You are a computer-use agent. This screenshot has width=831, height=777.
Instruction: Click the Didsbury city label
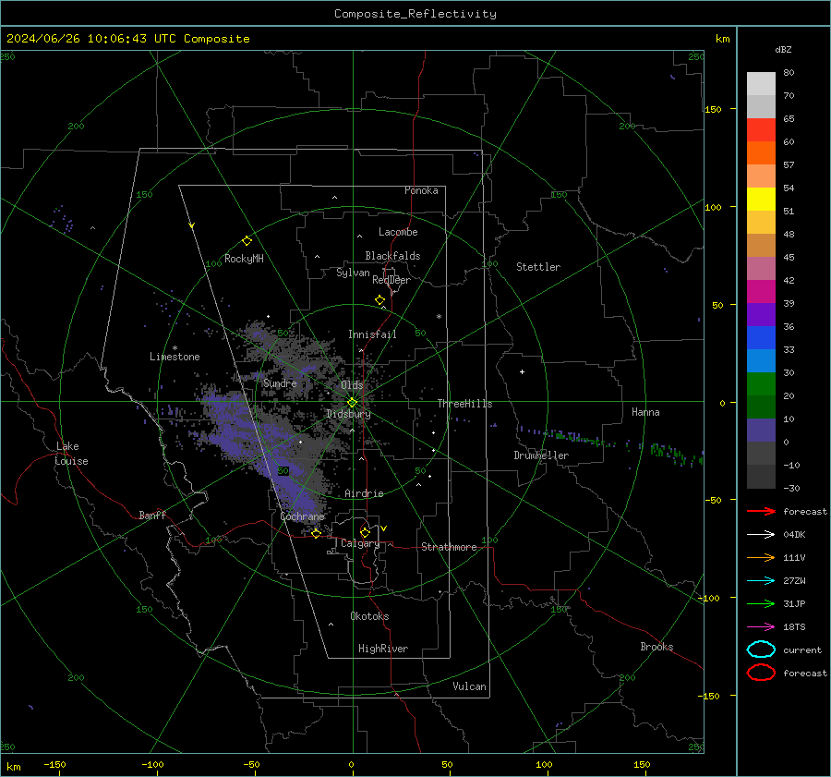[348, 414]
